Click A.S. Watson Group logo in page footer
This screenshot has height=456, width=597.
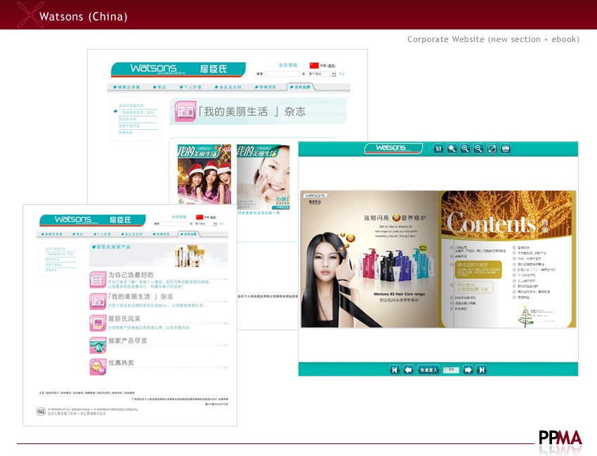click(41, 411)
